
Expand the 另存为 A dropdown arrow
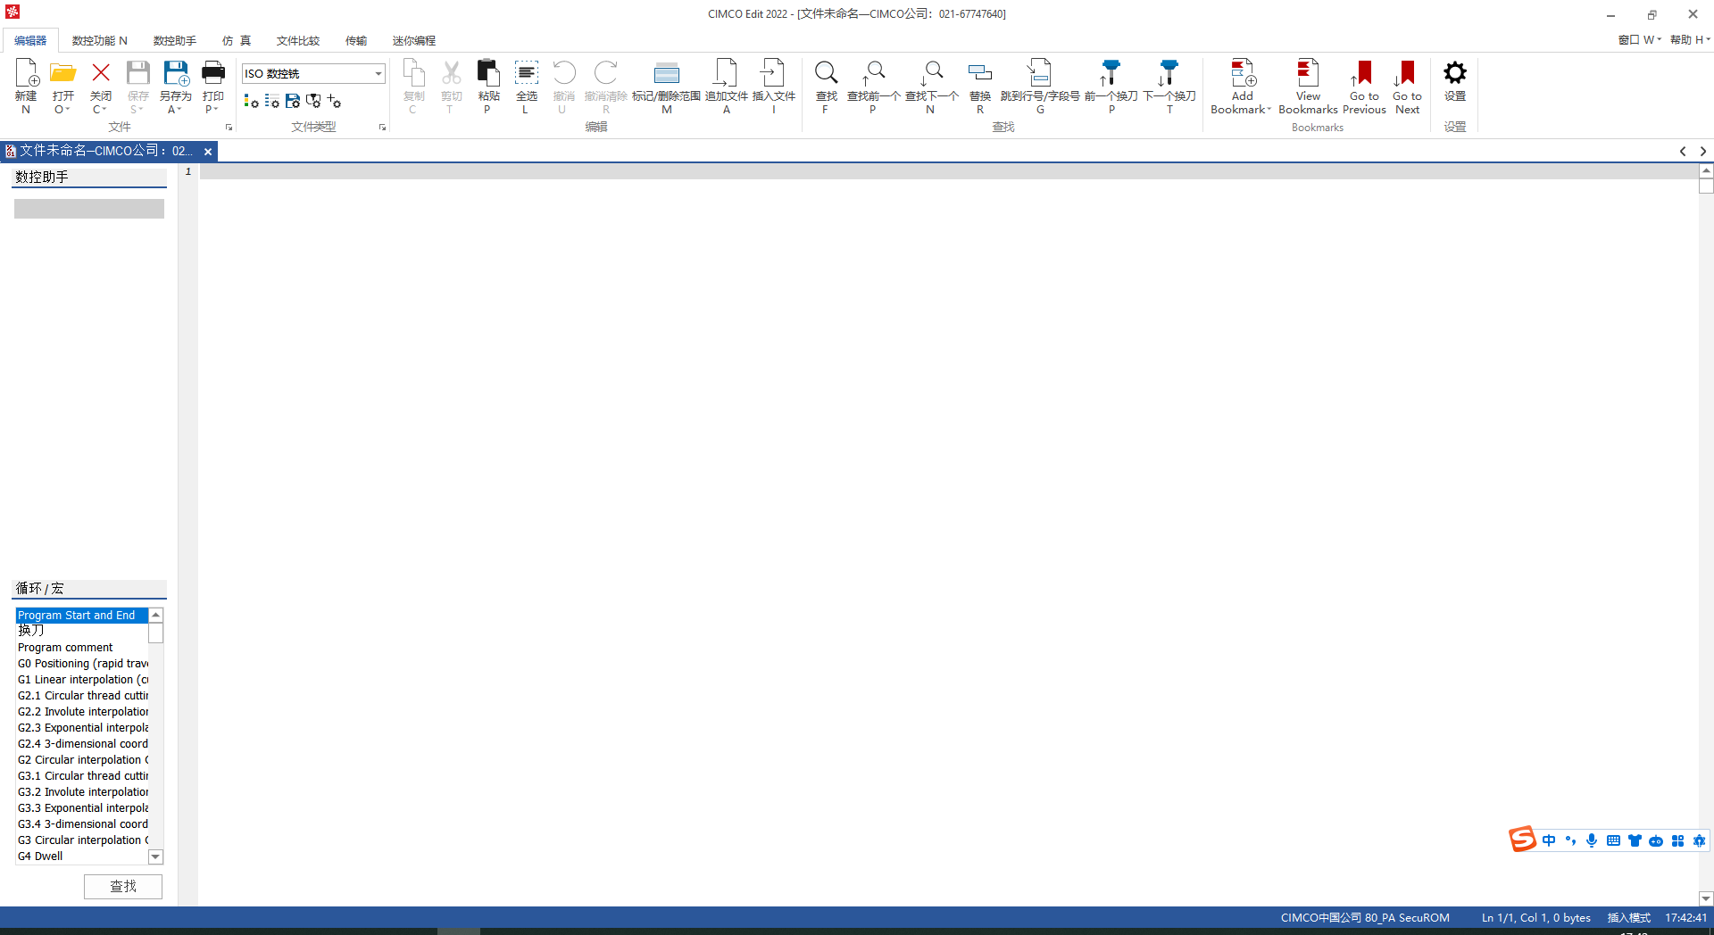click(x=180, y=110)
